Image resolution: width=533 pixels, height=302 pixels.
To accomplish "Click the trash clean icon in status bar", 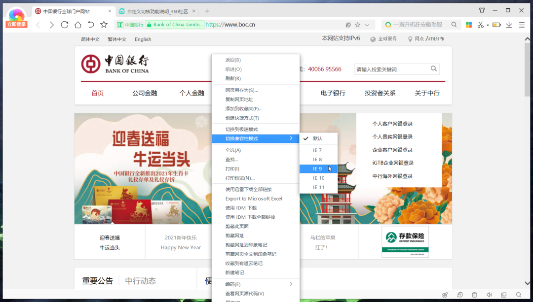I will (x=475, y=295).
